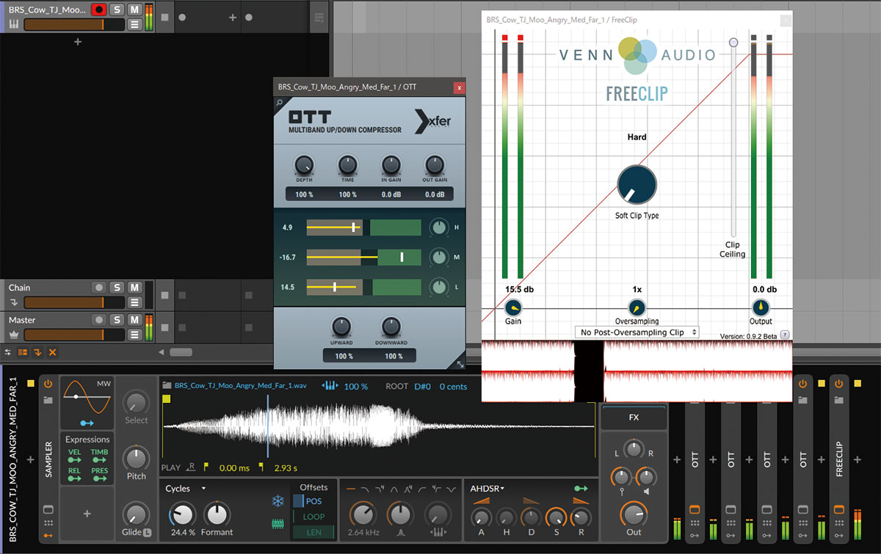Click the Master track crown icon

[13, 335]
